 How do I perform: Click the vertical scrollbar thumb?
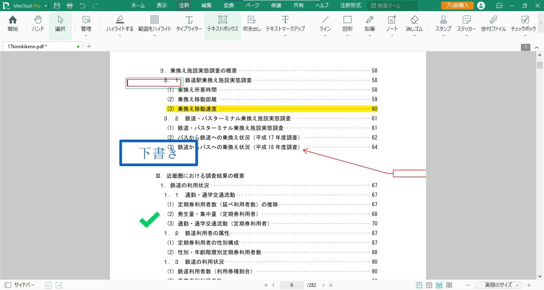point(540,65)
